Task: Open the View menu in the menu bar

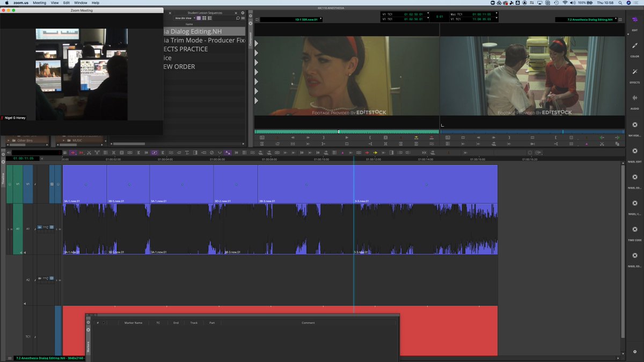Action: coord(55,3)
